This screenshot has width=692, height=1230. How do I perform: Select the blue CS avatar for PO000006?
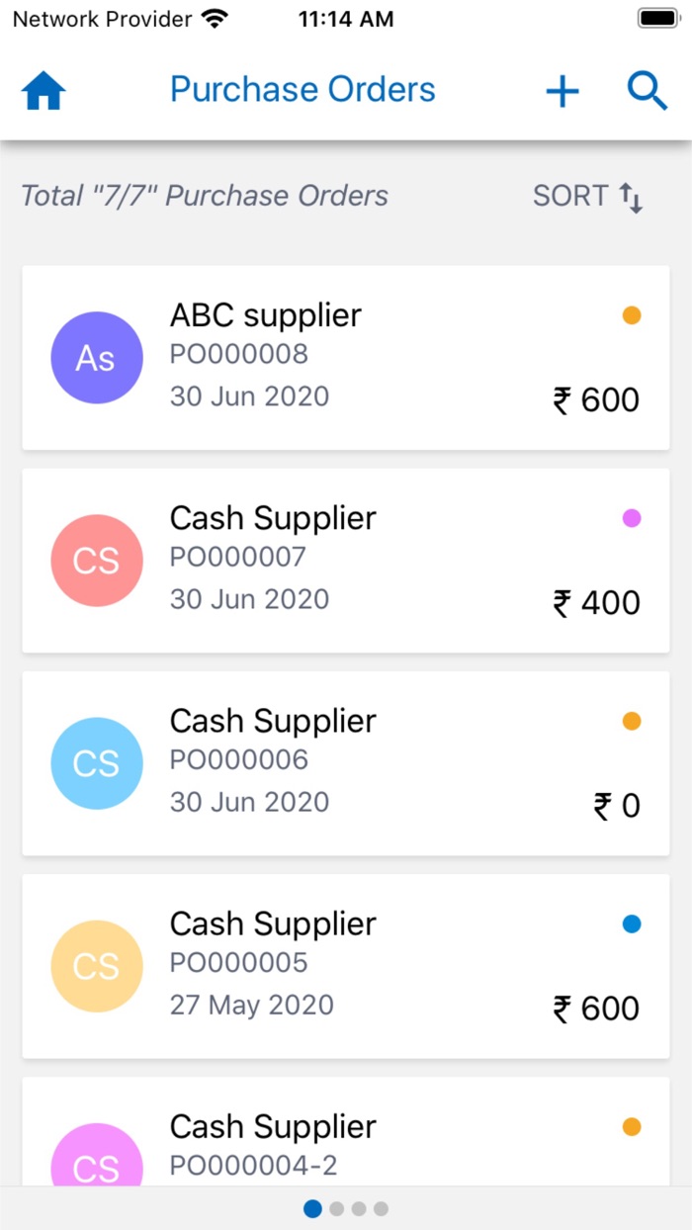pyautogui.click(x=97, y=763)
